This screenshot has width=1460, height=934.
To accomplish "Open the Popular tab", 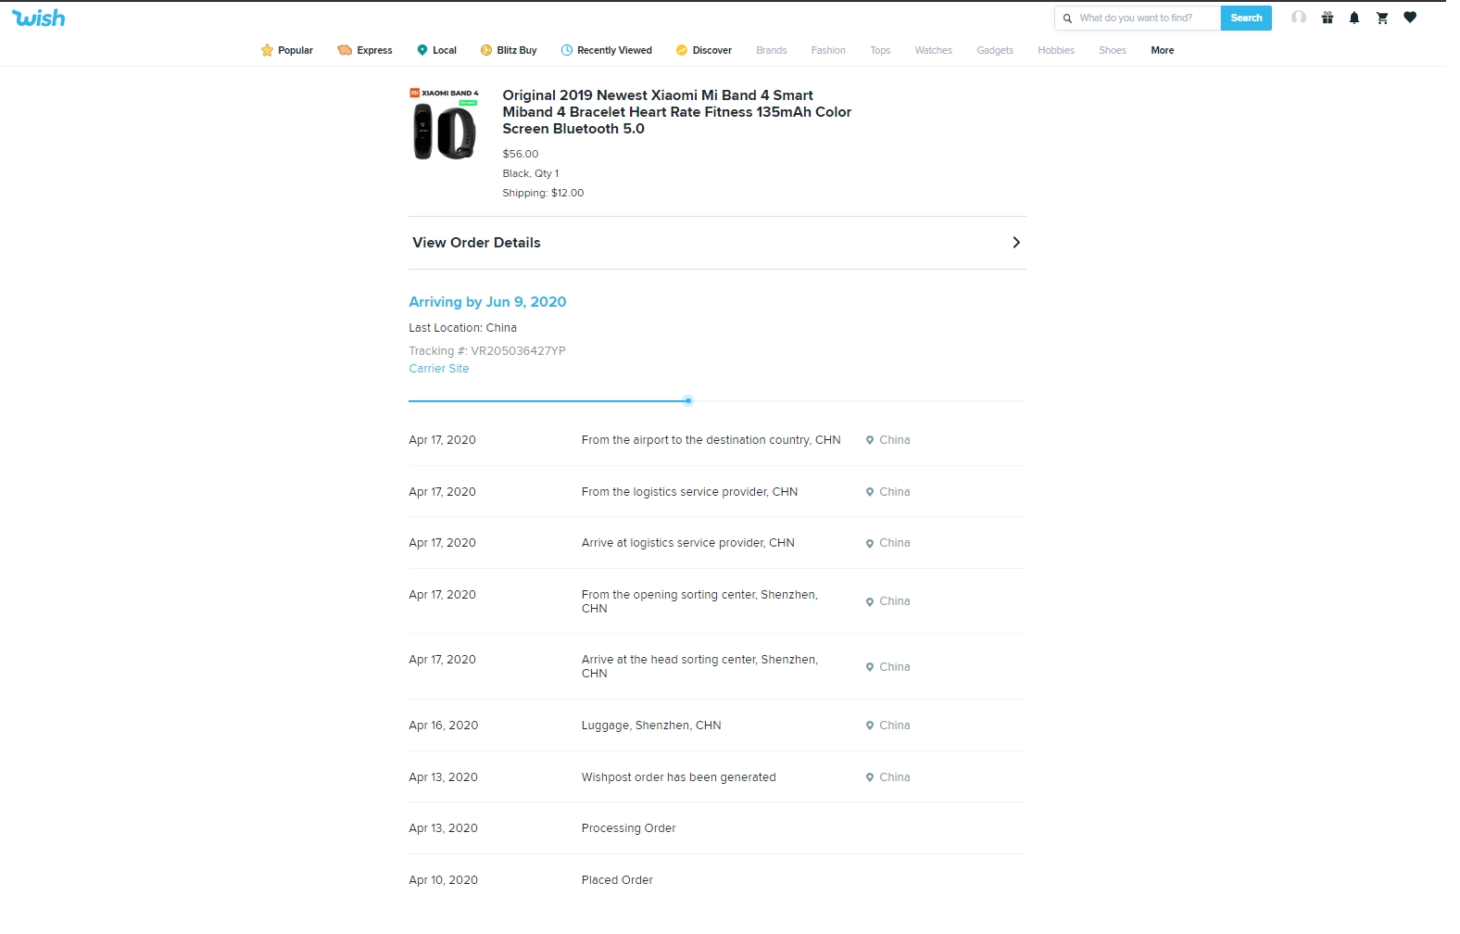I will pyautogui.click(x=287, y=50).
